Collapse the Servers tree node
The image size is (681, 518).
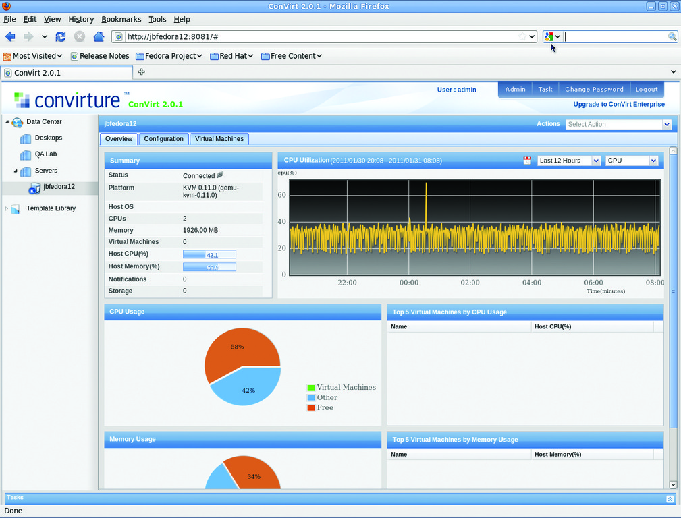16,171
